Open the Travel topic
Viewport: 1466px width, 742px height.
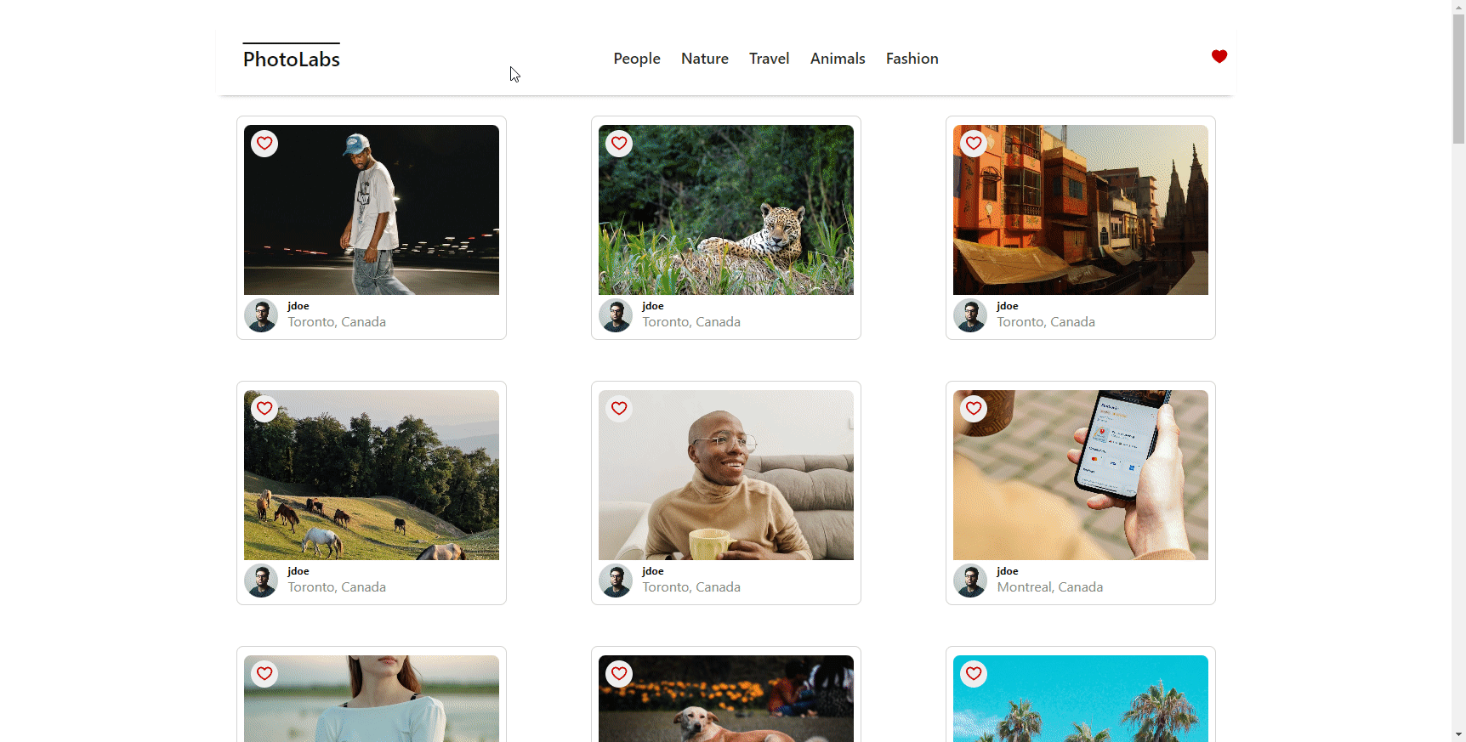coord(770,59)
